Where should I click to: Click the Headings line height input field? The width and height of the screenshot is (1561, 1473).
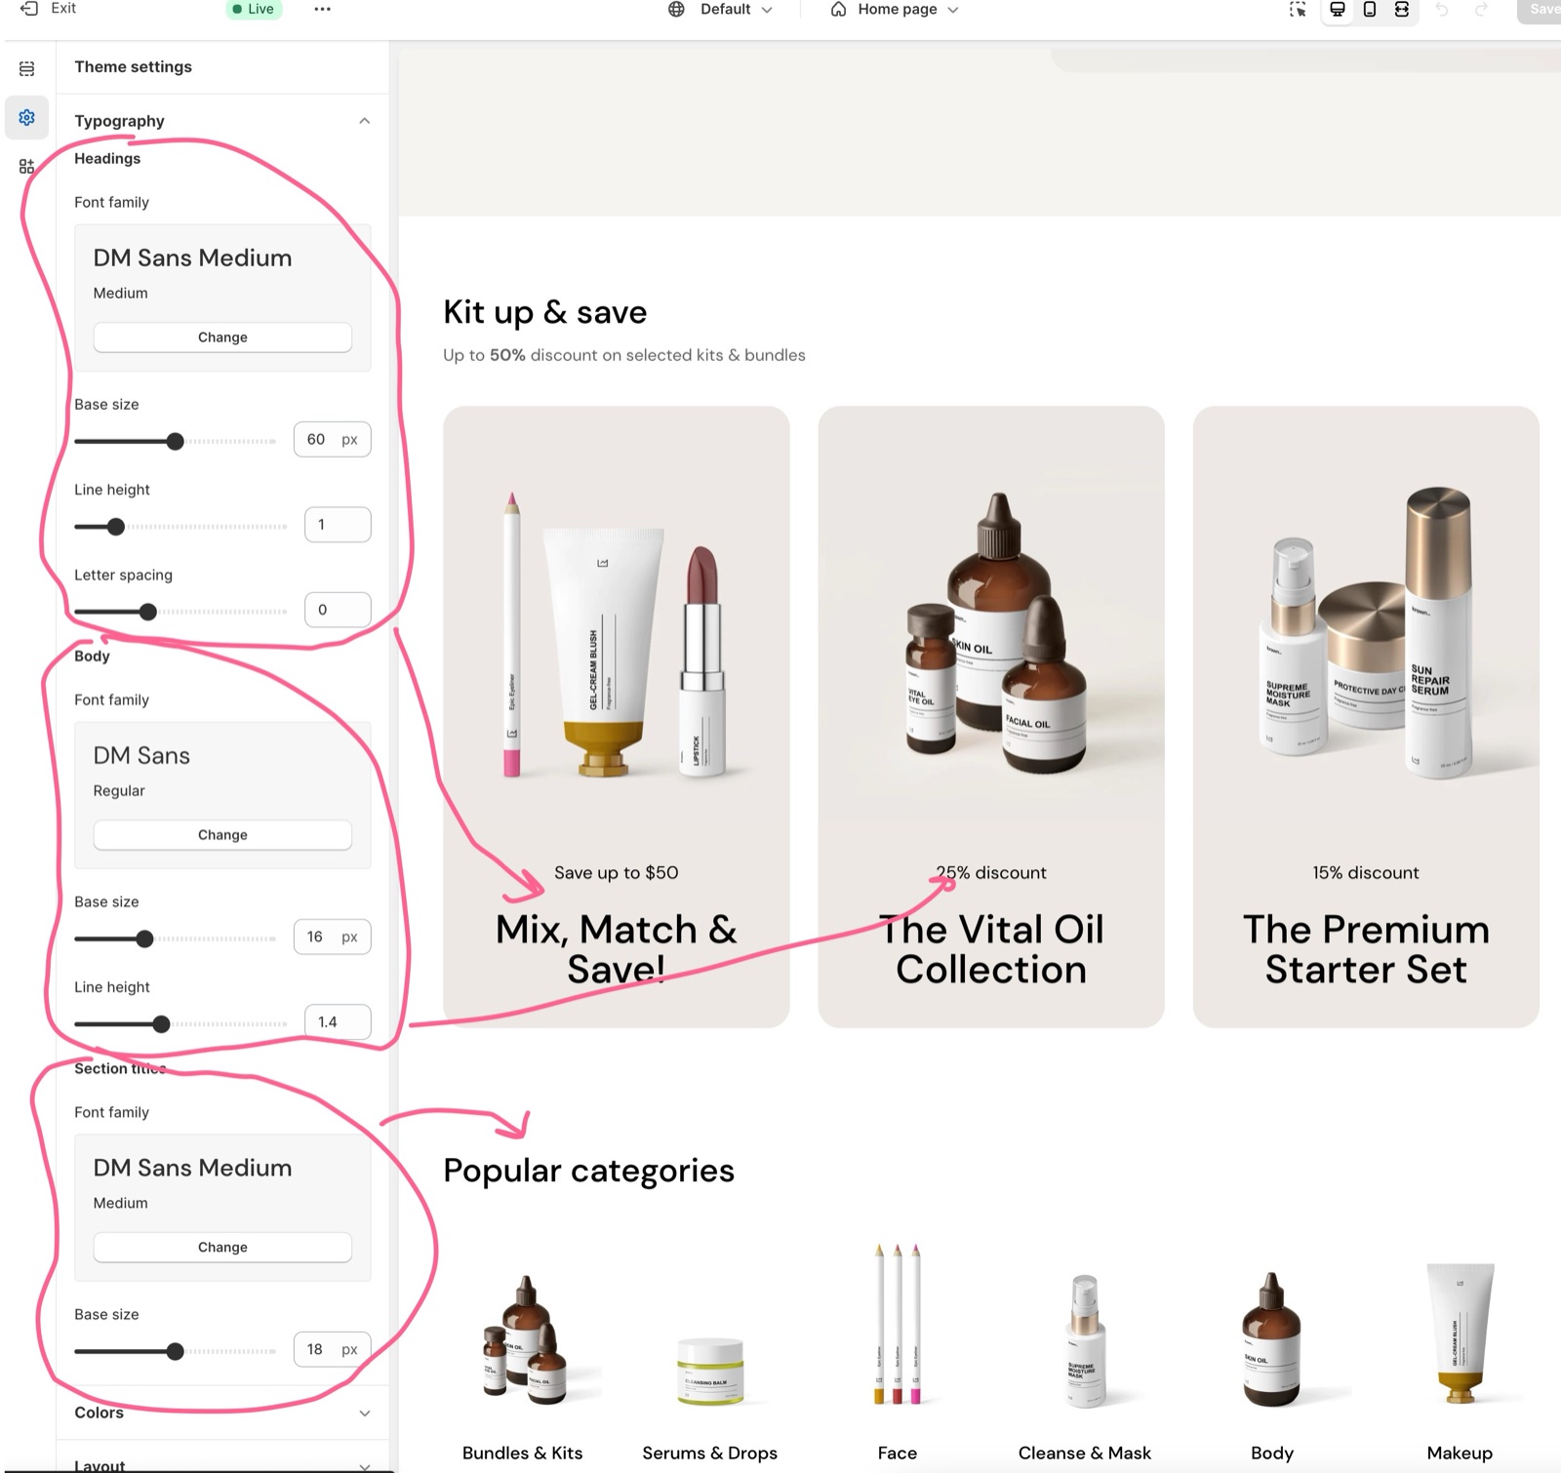point(338,525)
